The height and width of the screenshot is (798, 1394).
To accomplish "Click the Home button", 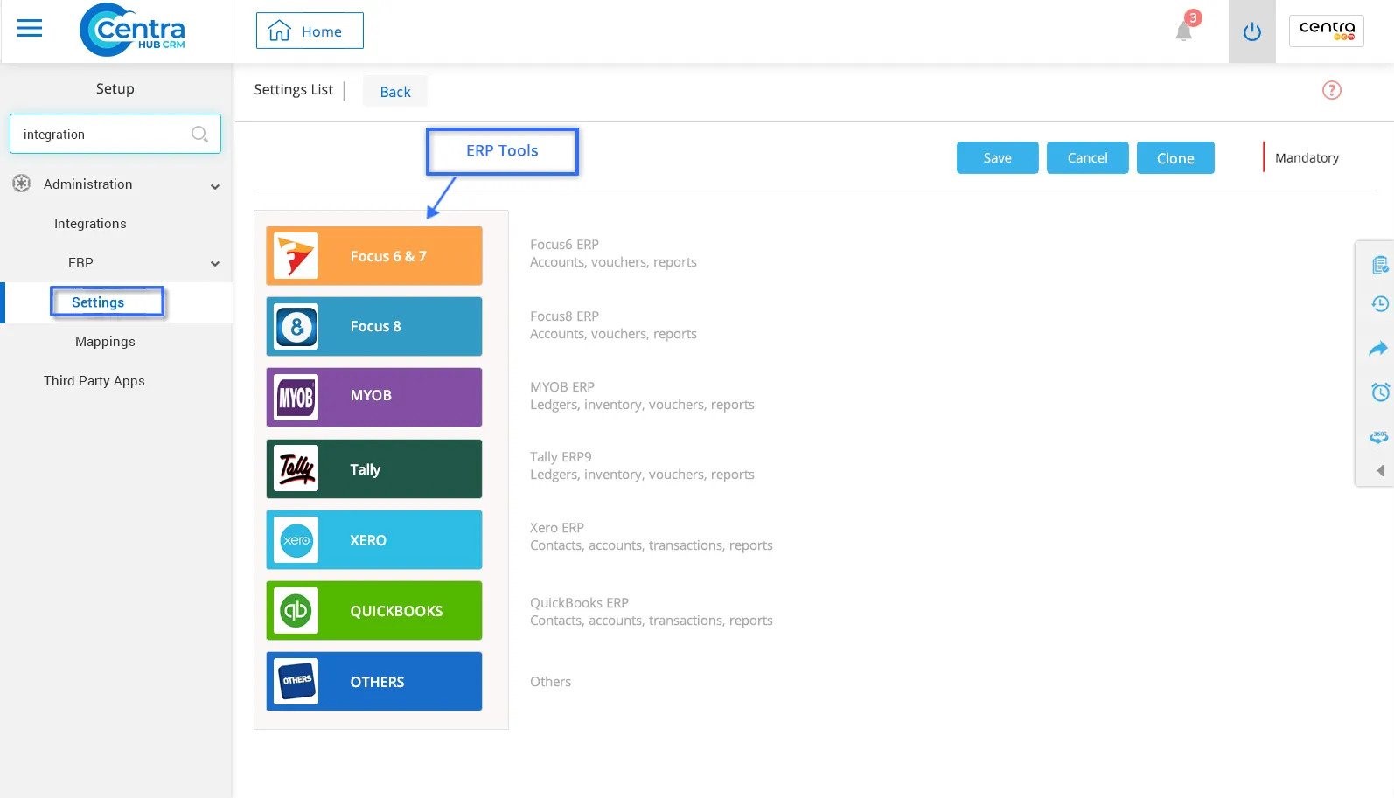I will point(310,31).
